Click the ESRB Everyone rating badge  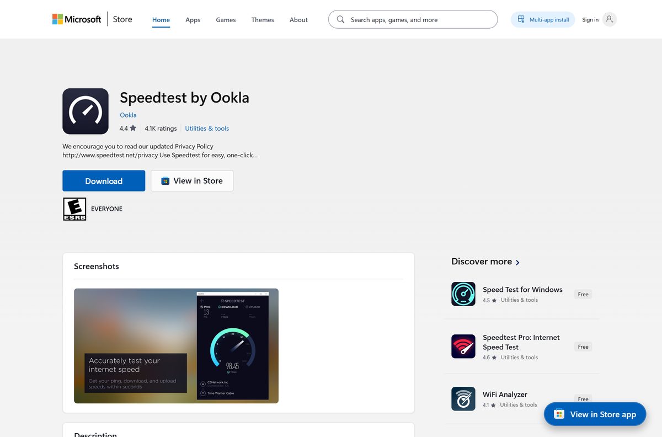[74, 209]
